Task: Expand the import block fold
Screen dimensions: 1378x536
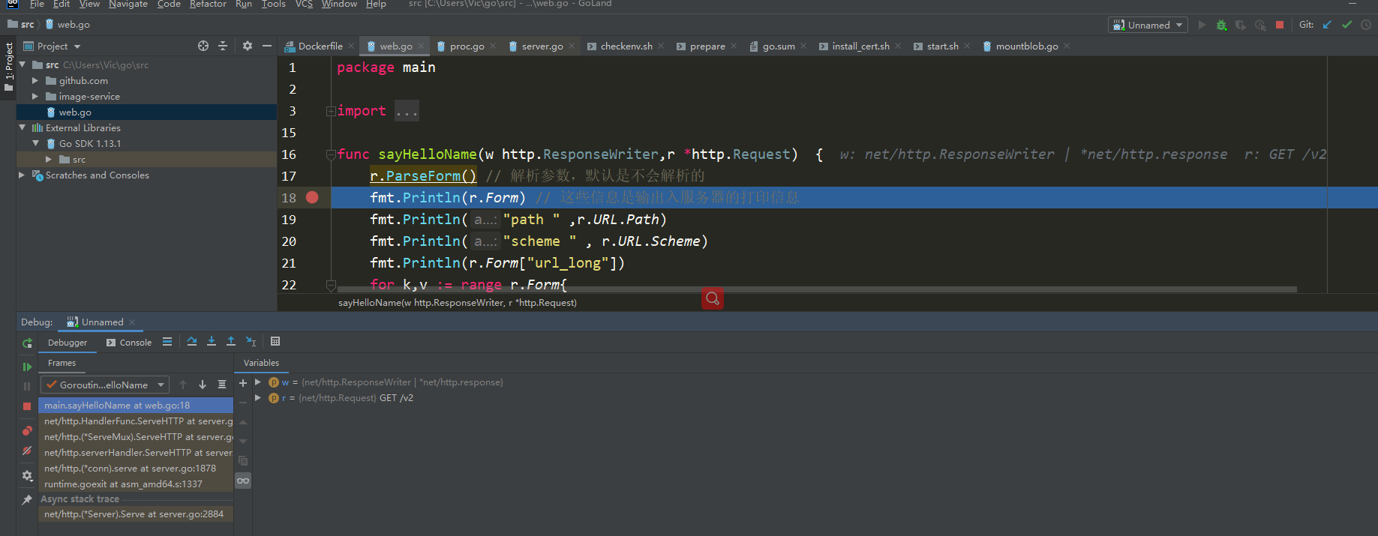Action: point(331,112)
